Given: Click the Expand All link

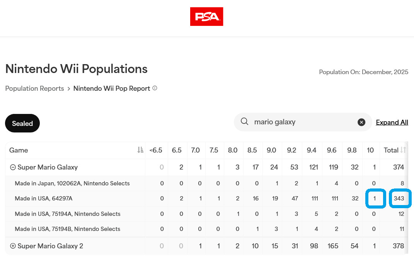Looking at the screenshot, I should [392, 122].
